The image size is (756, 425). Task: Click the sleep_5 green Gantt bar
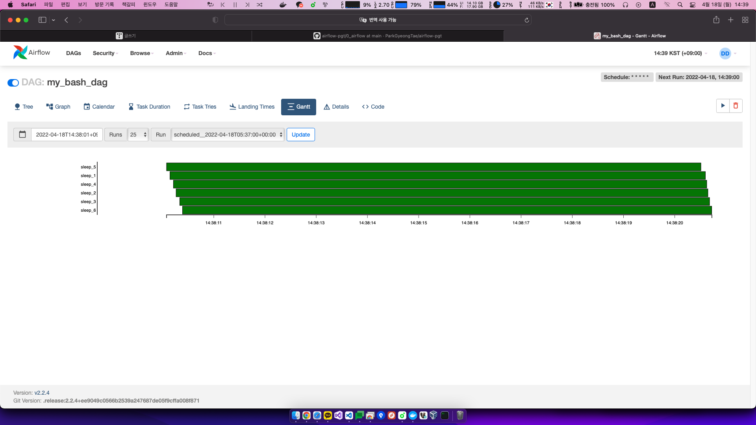pyautogui.click(x=433, y=167)
